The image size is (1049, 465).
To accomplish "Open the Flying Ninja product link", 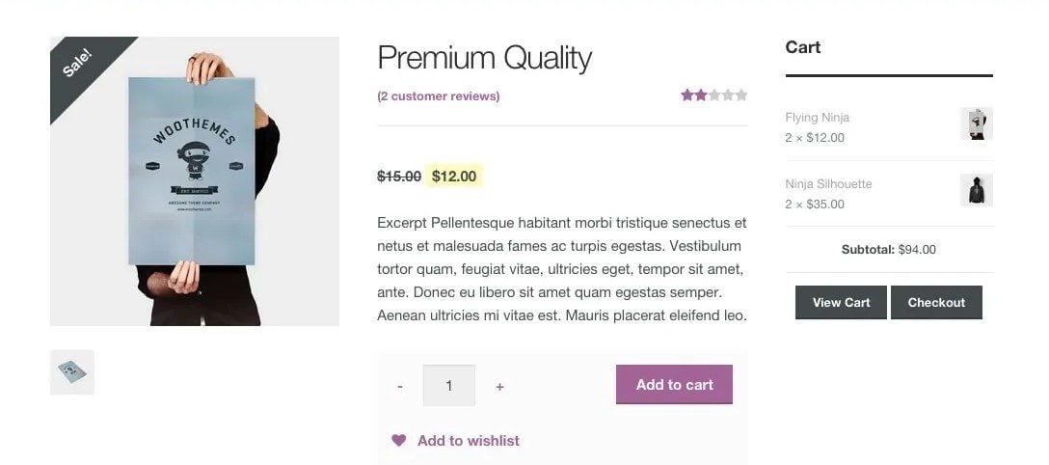I will pos(817,118).
